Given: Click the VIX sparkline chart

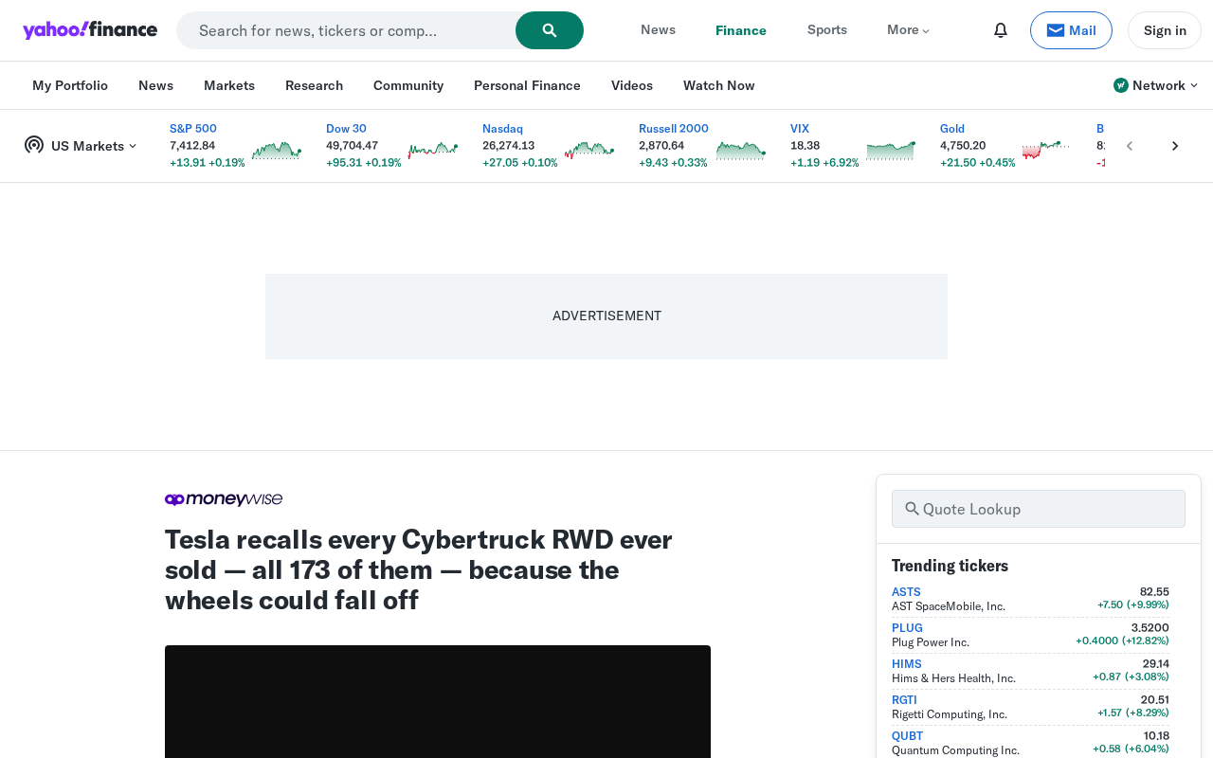Looking at the screenshot, I should (891, 150).
